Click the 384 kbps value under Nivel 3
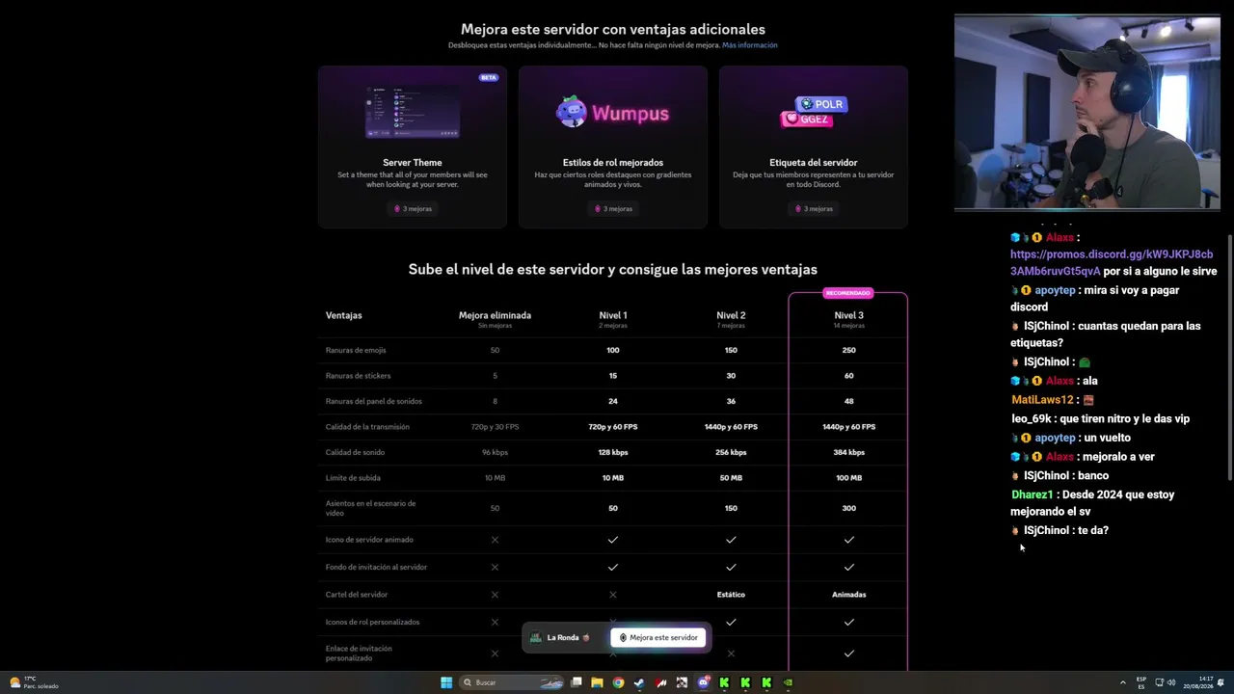This screenshot has height=694, width=1234. [x=848, y=452]
